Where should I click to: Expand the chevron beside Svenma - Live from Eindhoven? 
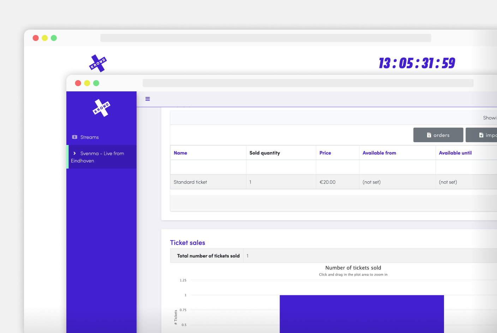point(74,153)
